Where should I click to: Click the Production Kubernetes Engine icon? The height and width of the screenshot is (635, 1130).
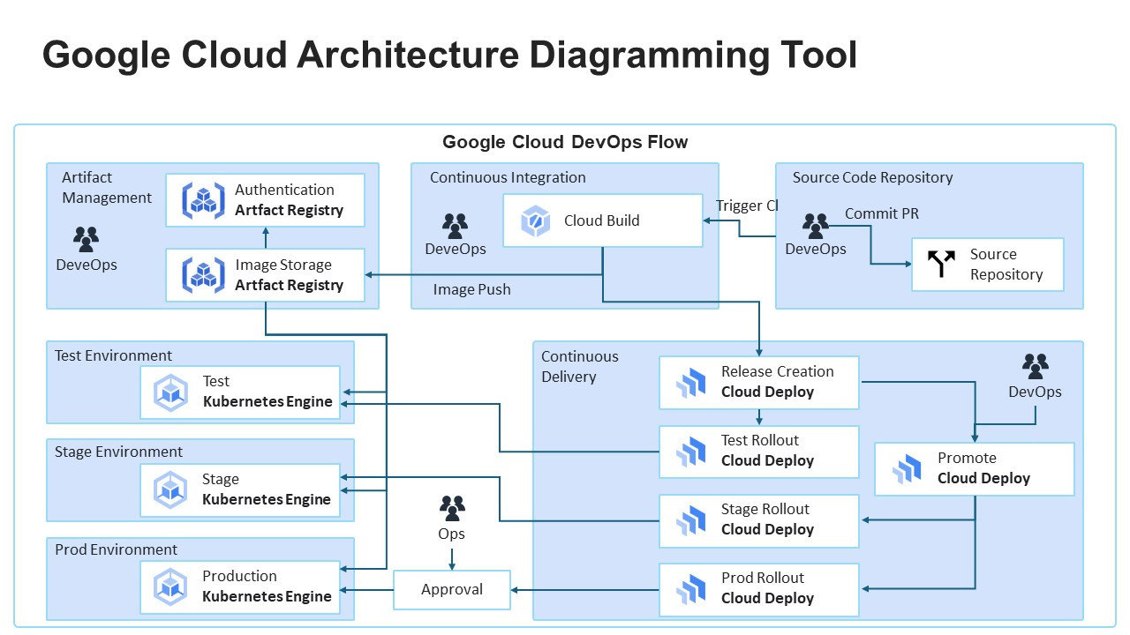click(x=170, y=586)
